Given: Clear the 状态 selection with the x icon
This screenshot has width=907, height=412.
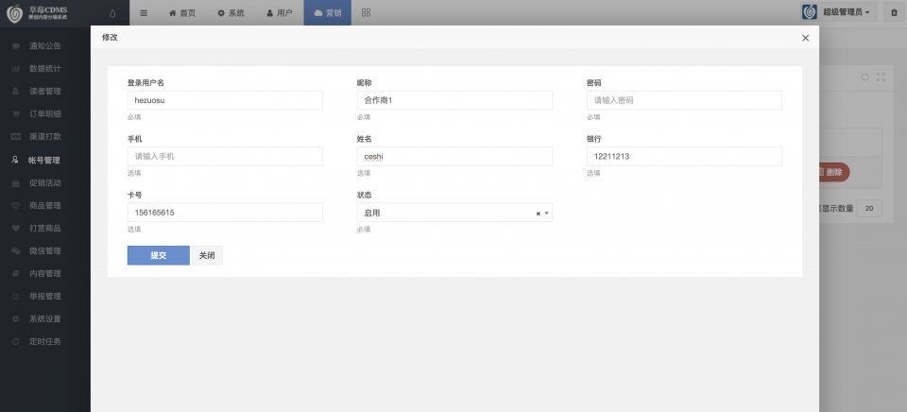Looking at the screenshot, I should pos(538,214).
